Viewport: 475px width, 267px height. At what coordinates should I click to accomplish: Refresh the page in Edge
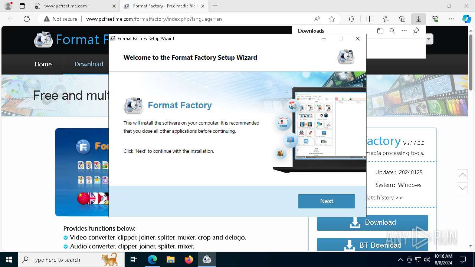(x=27, y=19)
